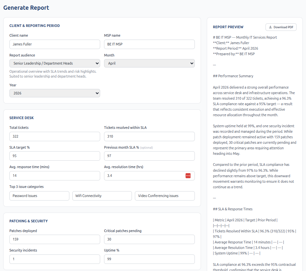This screenshot has width=306, height=271.
Task: Select the Wifi Connectivity category field
Action: pyautogui.click(x=102, y=196)
